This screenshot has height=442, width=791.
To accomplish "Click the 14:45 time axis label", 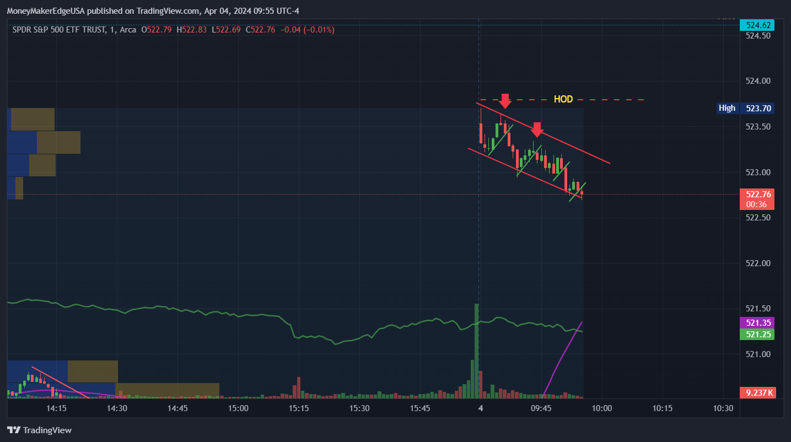I will click(177, 408).
